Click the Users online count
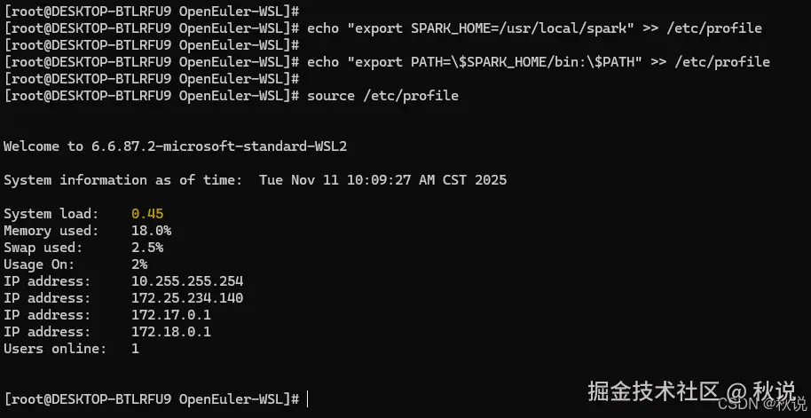 click(x=135, y=349)
